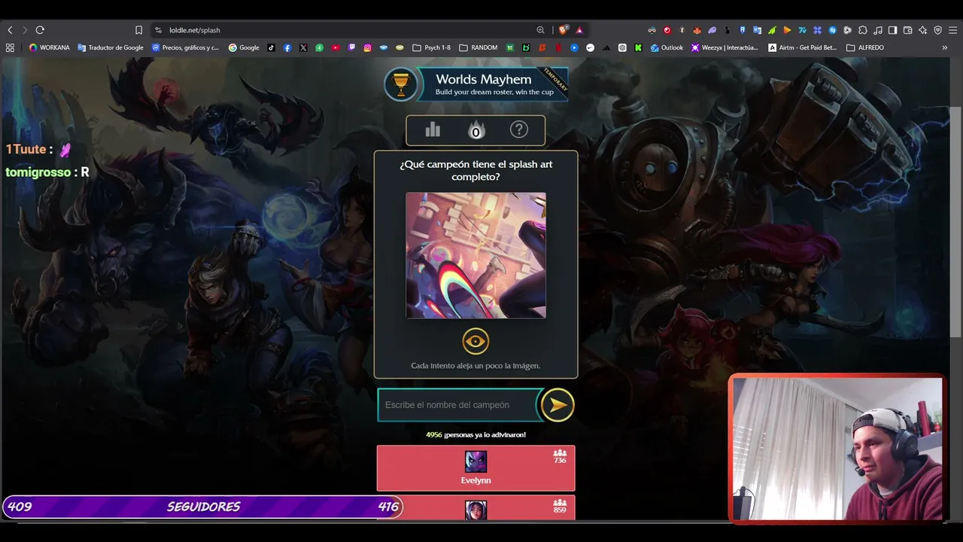Open the Brave Rewards triangle icon
This screenshot has height=542, width=963.
579,30
